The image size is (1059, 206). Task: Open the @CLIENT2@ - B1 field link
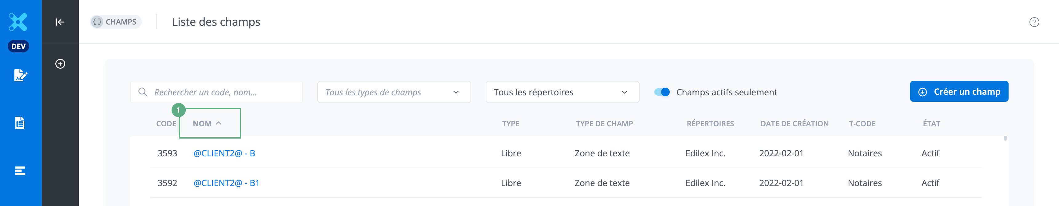tap(226, 183)
